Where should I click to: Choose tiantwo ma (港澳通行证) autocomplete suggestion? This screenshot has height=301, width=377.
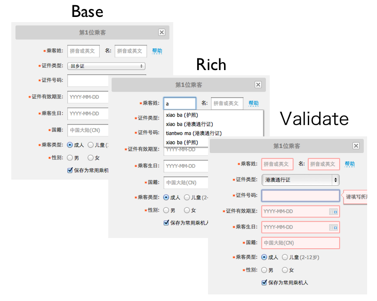click(x=193, y=133)
